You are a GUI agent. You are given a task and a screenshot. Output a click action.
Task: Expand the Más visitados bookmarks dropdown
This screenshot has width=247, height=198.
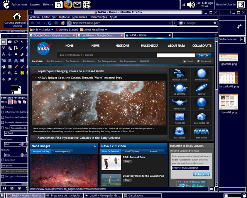tap(43, 29)
